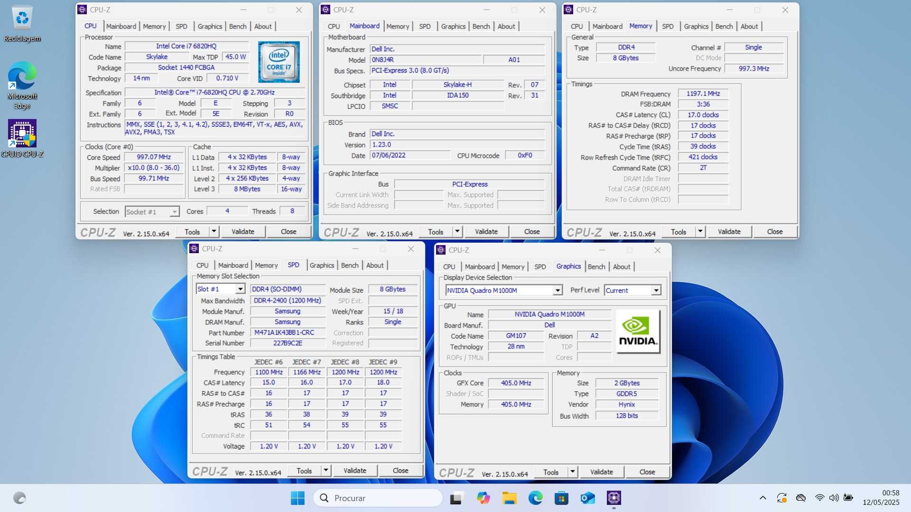Viewport: 911px width, 512px height.
Task: Click the CPU-Z title icon in the Memory window
Action: click(568, 9)
